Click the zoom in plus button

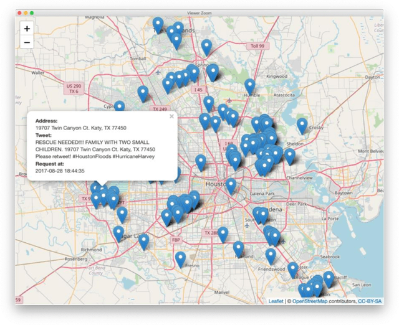point(27,29)
